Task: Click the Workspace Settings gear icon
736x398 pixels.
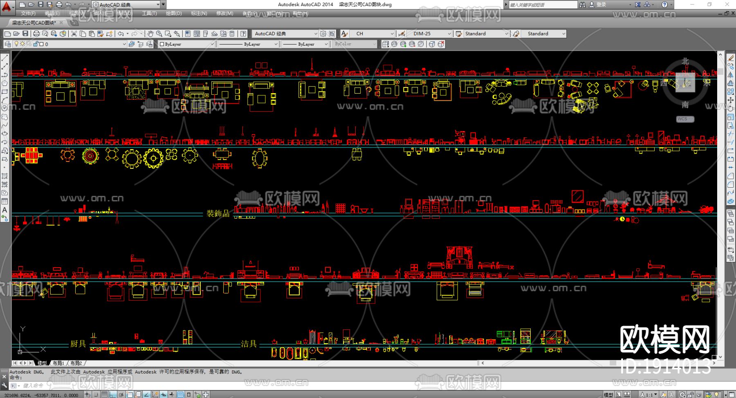Action: pyautogui.click(x=323, y=34)
